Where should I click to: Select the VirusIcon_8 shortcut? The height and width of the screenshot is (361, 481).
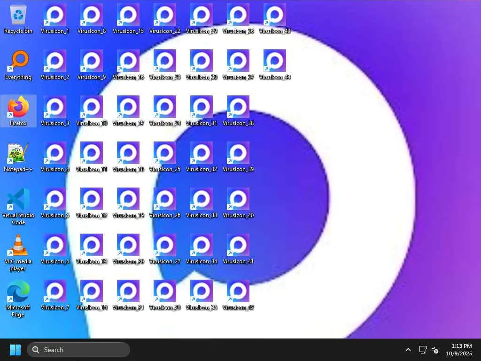[x=92, y=18]
